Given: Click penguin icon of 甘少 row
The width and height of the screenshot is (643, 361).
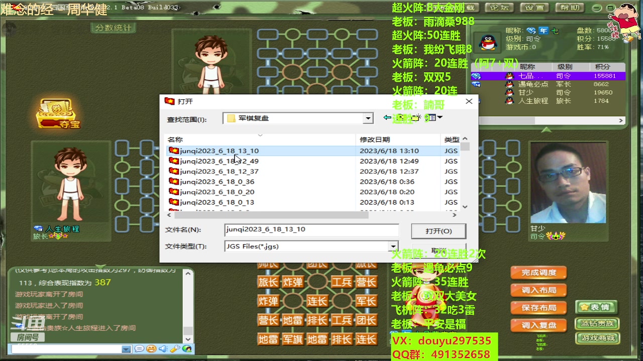Looking at the screenshot, I should (x=509, y=92).
